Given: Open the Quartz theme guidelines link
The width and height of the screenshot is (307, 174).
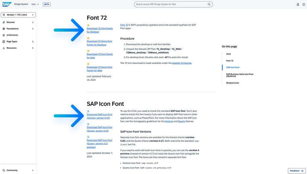Looking at the screenshot, I should click(x=181, y=121).
